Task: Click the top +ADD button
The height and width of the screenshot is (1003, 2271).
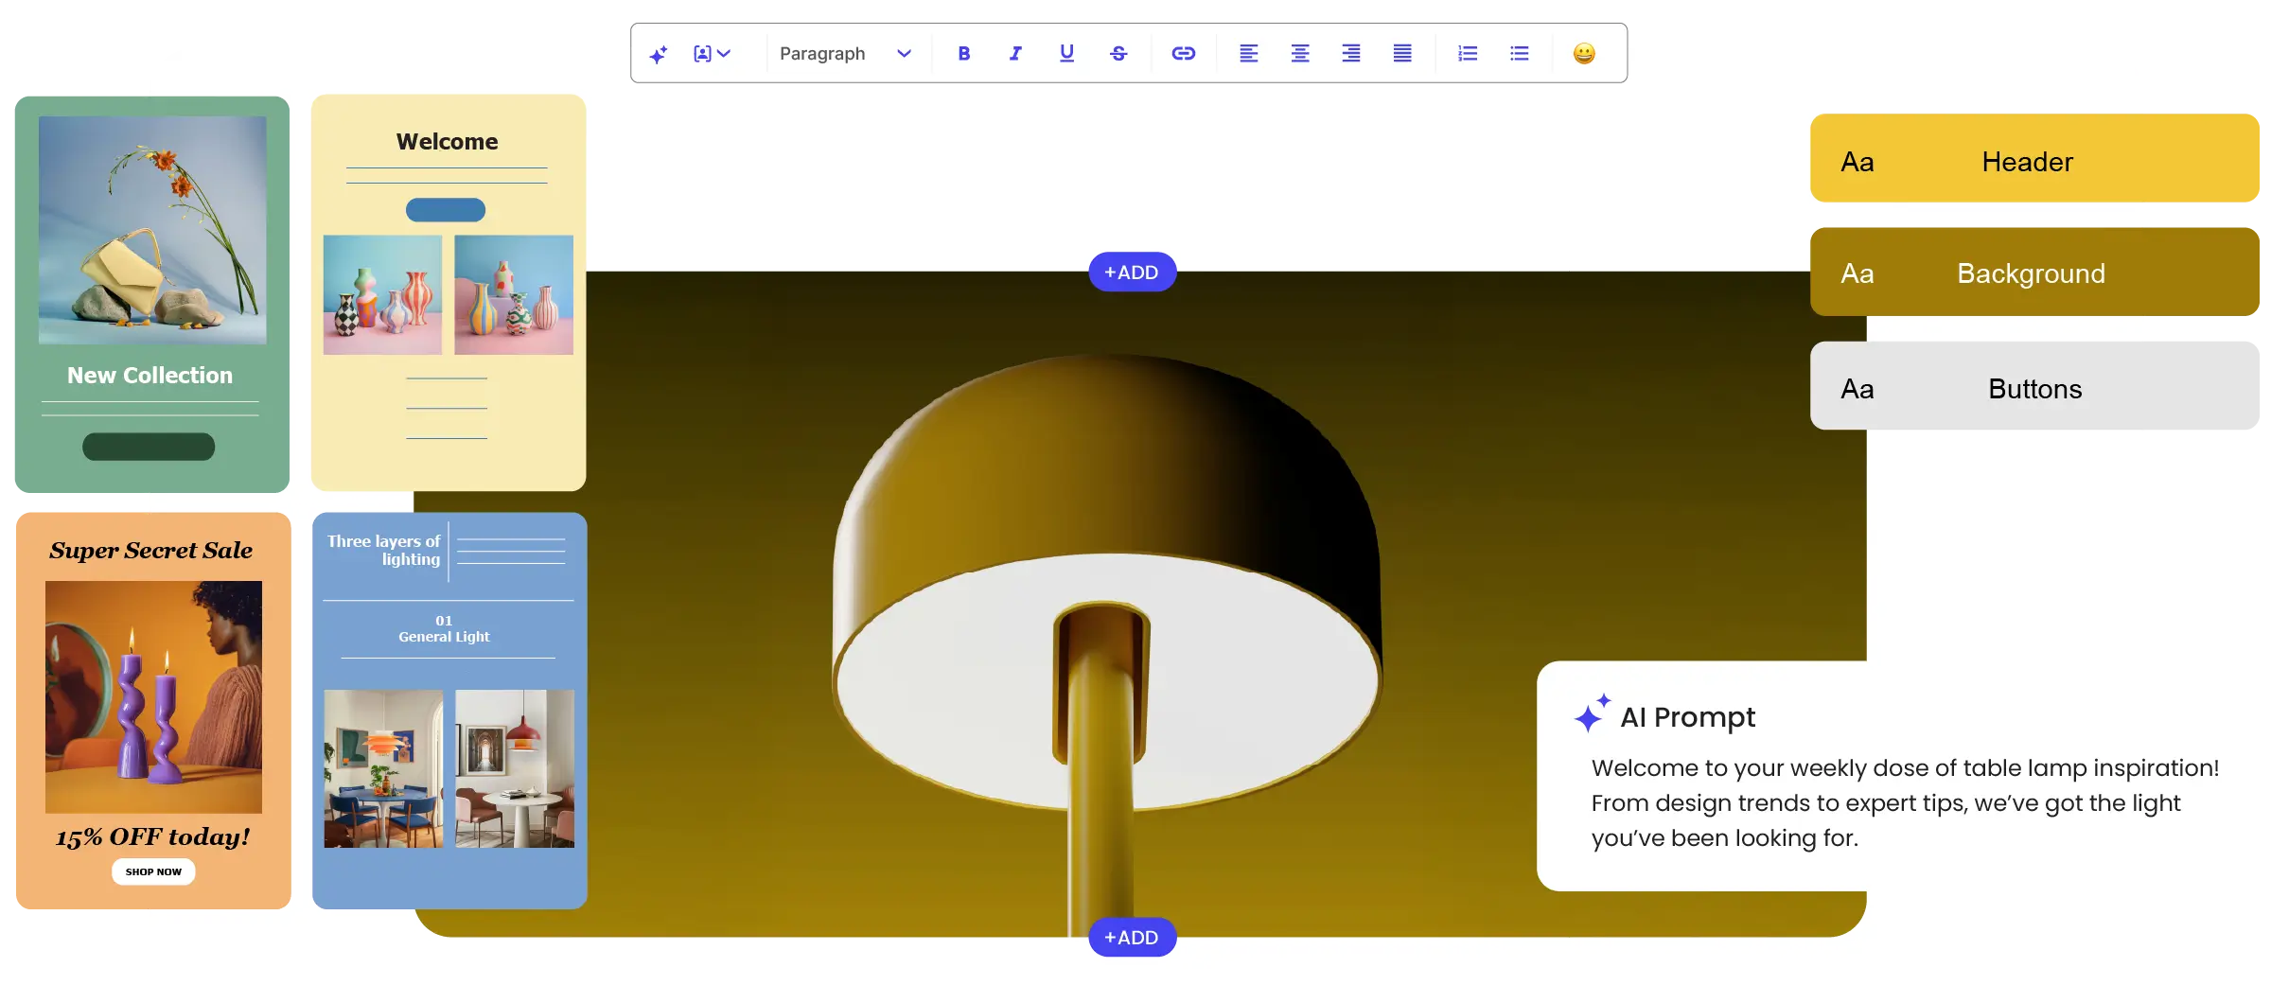Action: pyautogui.click(x=1132, y=272)
